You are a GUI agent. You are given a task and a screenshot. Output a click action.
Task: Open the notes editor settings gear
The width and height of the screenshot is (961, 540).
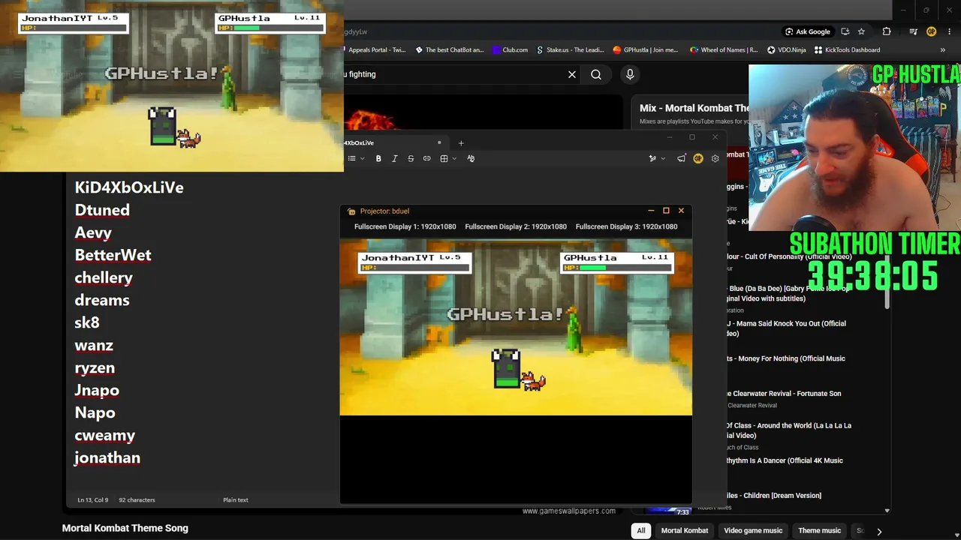715,158
